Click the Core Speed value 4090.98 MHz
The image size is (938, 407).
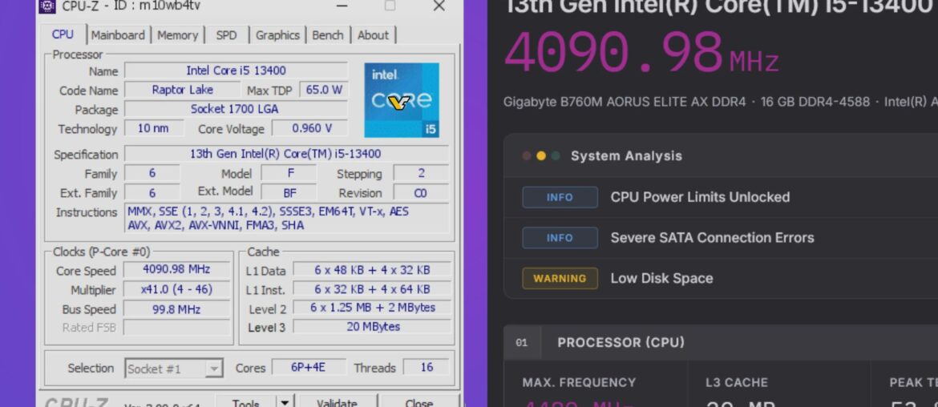click(176, 269)
